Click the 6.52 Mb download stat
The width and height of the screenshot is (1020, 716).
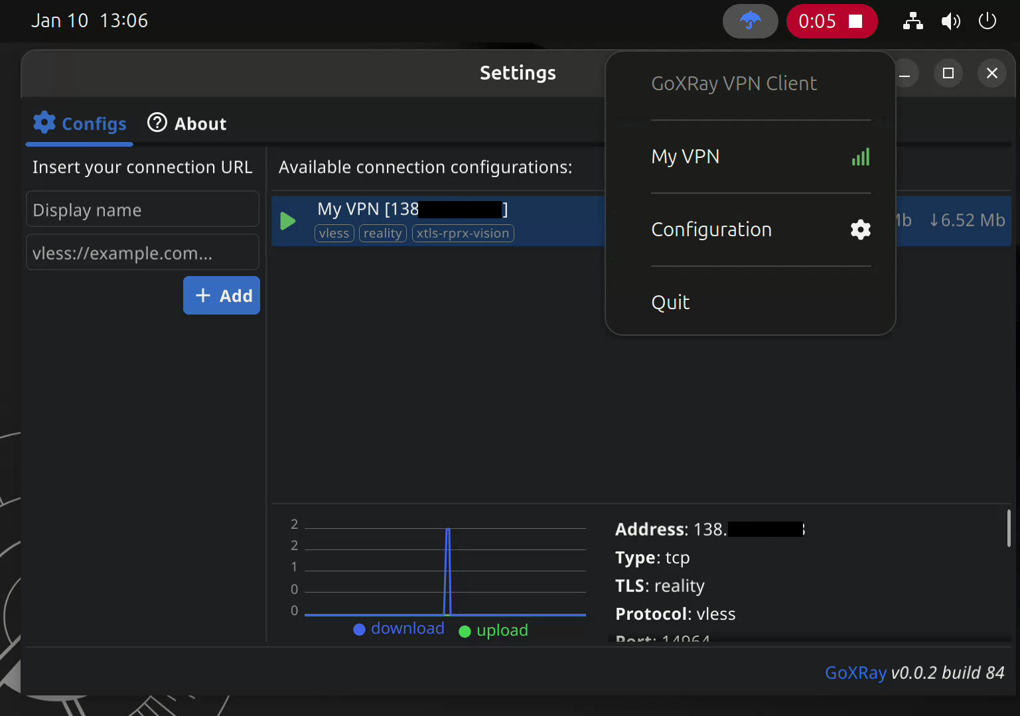(967, 220)
